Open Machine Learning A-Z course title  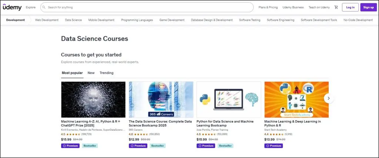[91, 124]
